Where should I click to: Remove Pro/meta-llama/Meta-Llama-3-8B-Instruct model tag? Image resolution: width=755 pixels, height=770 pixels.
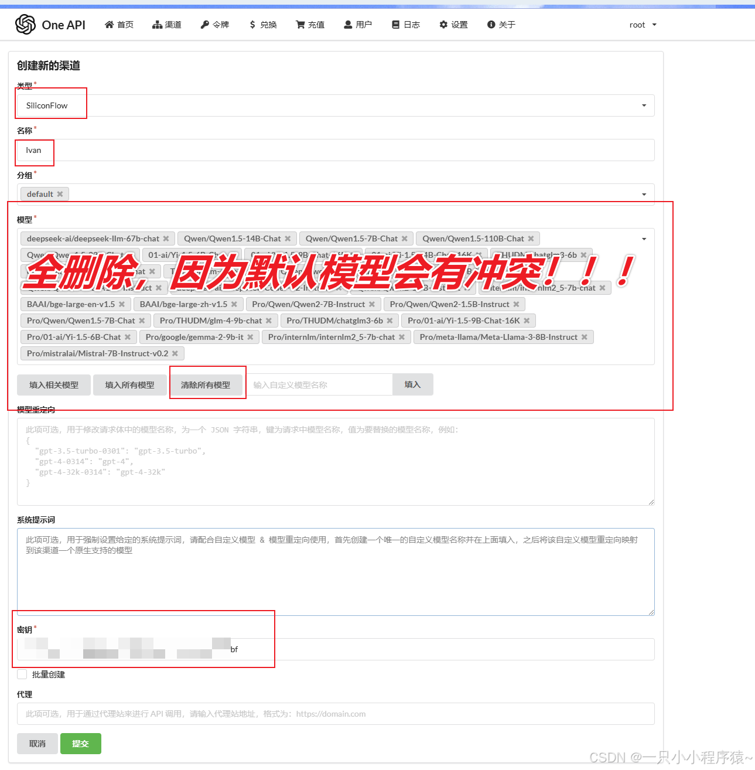(585, 337)
